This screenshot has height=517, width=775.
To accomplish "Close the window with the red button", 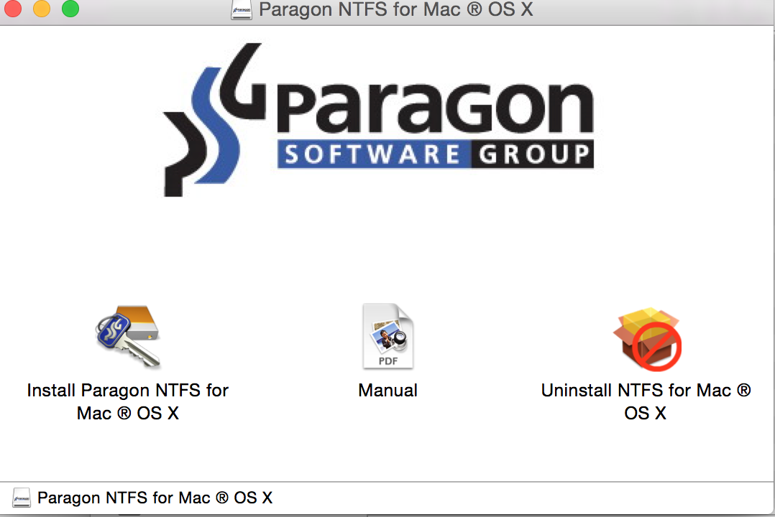I will pyautogui.click(x=12, y=9).
